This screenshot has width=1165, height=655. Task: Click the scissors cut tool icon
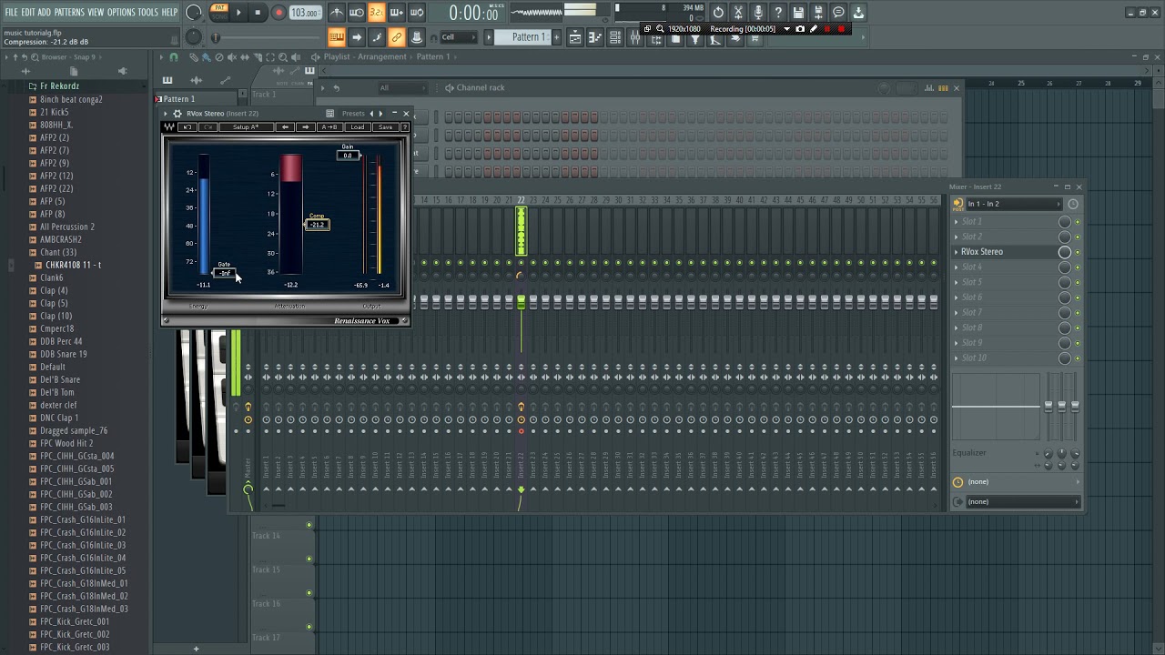[738, 13]
